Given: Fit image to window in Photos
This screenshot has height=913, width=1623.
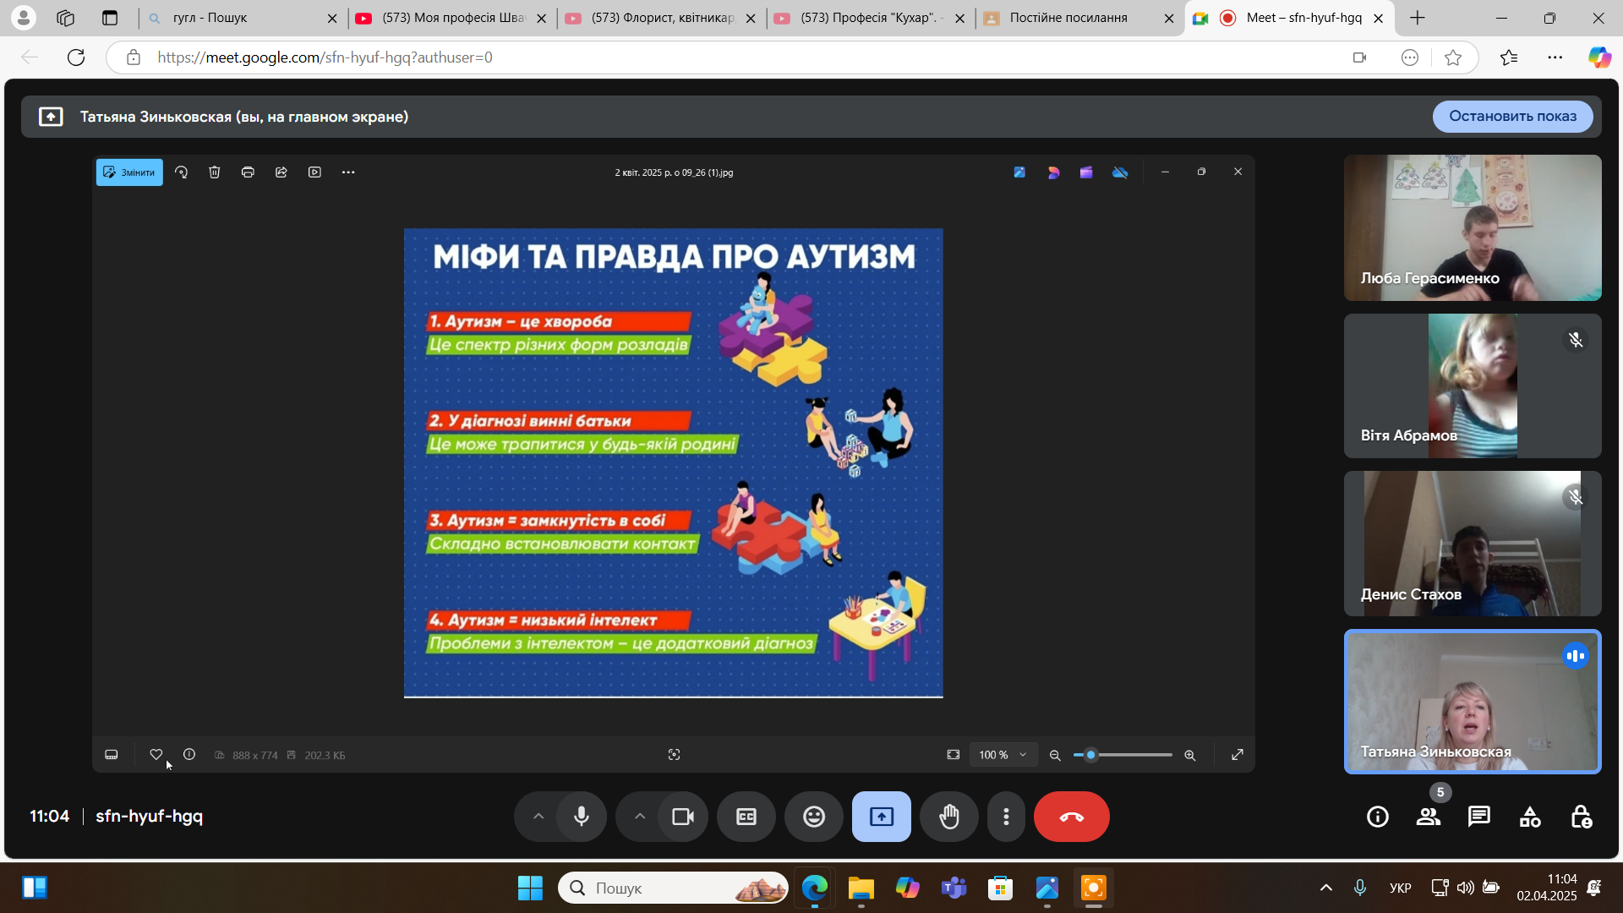Looking at the screenshot, I should click(x=953, y=755).
